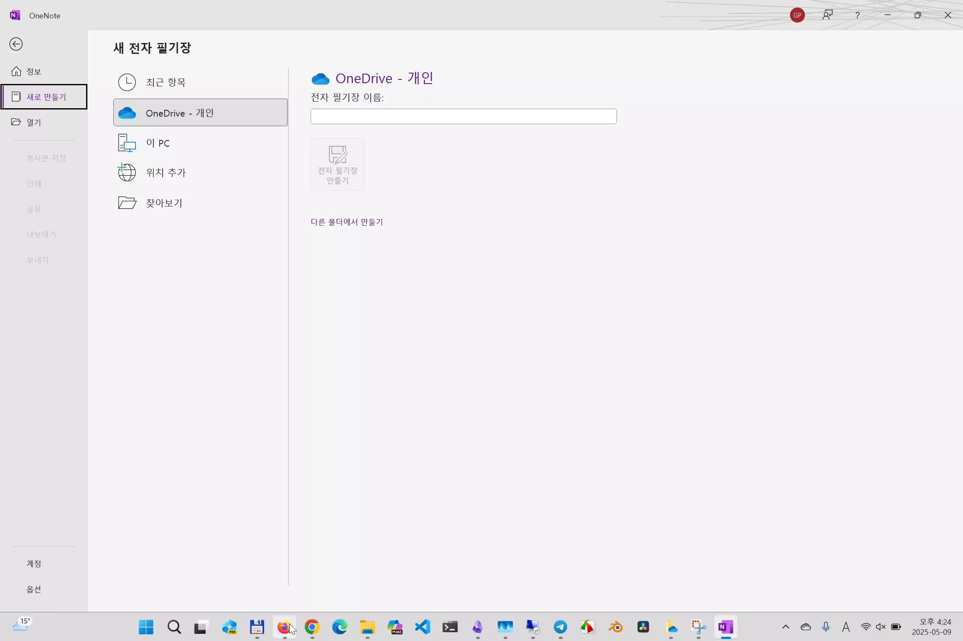This screenshot has width=963, height=641.
Task: Show hidden tray icons chevron
Action: 786,627
